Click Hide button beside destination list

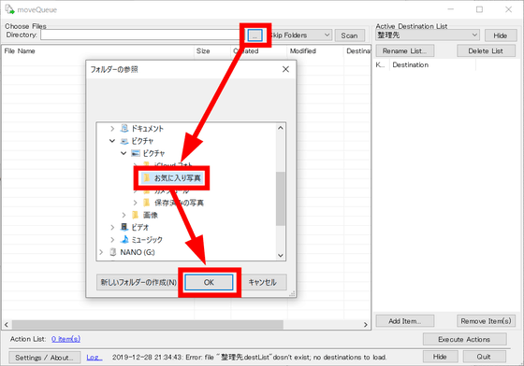coord(501,35)
